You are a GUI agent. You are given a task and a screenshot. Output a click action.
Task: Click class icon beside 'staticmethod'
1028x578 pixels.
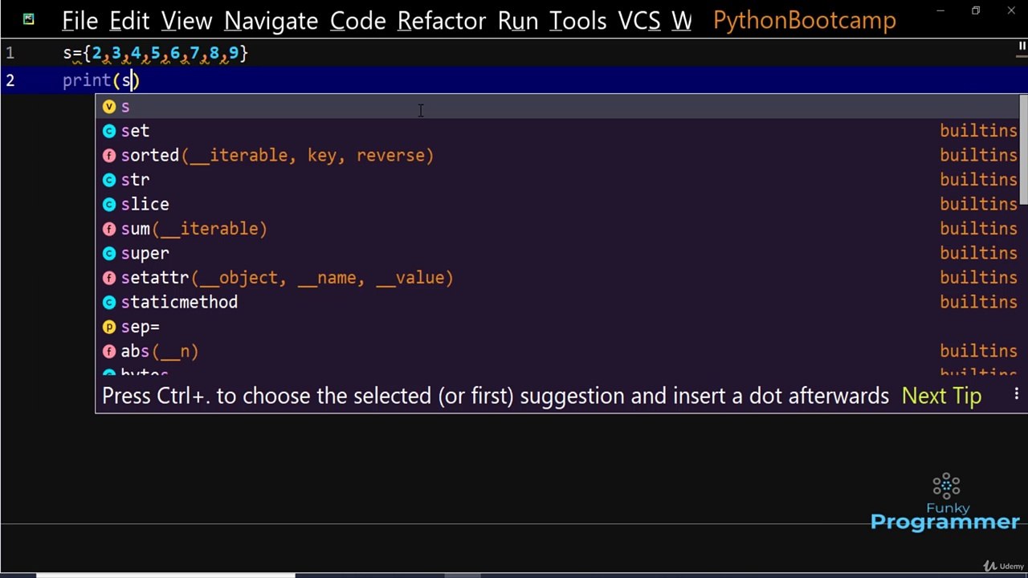point(109,303)
